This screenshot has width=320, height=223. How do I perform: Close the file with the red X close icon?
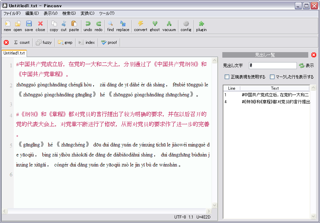pyautogui.click(x=40, y=26)
